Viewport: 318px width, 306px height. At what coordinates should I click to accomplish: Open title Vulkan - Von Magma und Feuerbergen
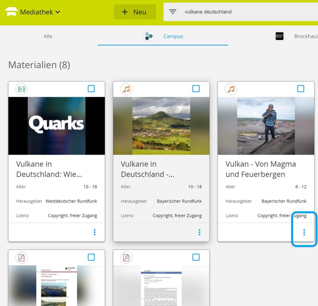pyautogui.click(x=261, y=169)
